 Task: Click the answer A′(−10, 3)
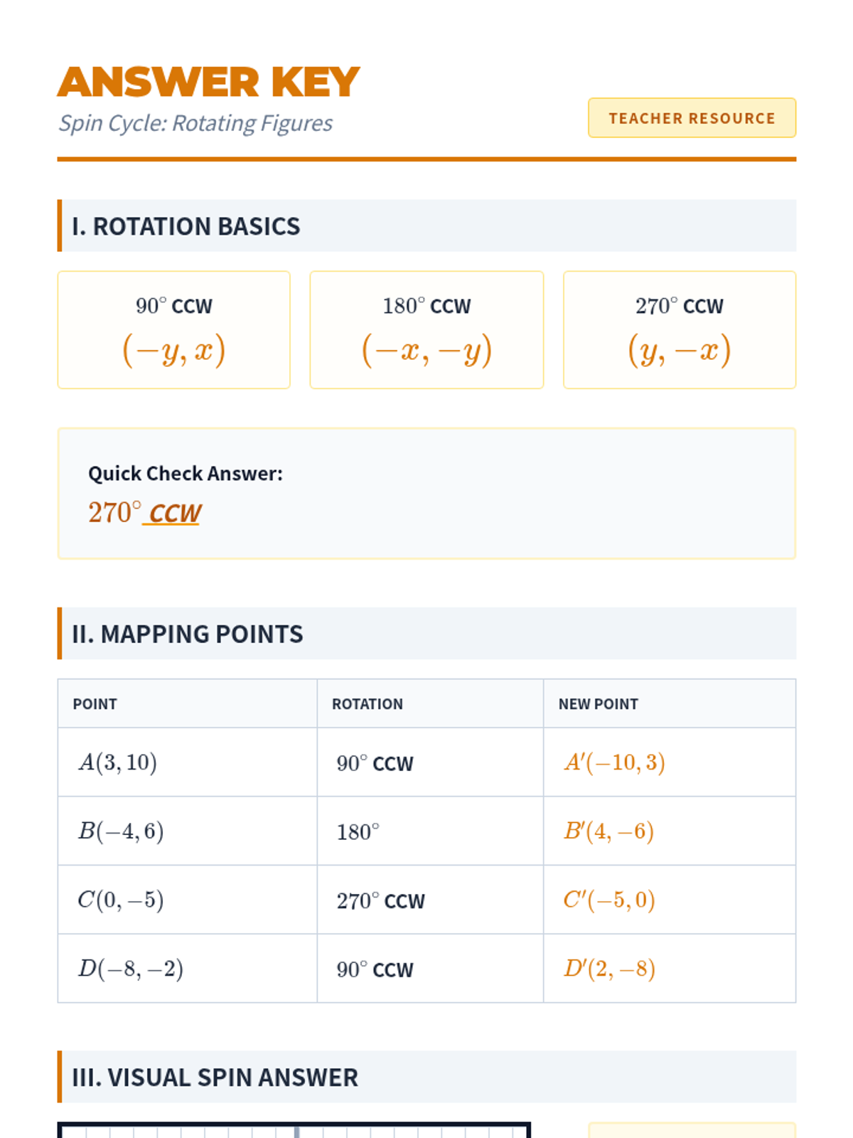(615, 762)
